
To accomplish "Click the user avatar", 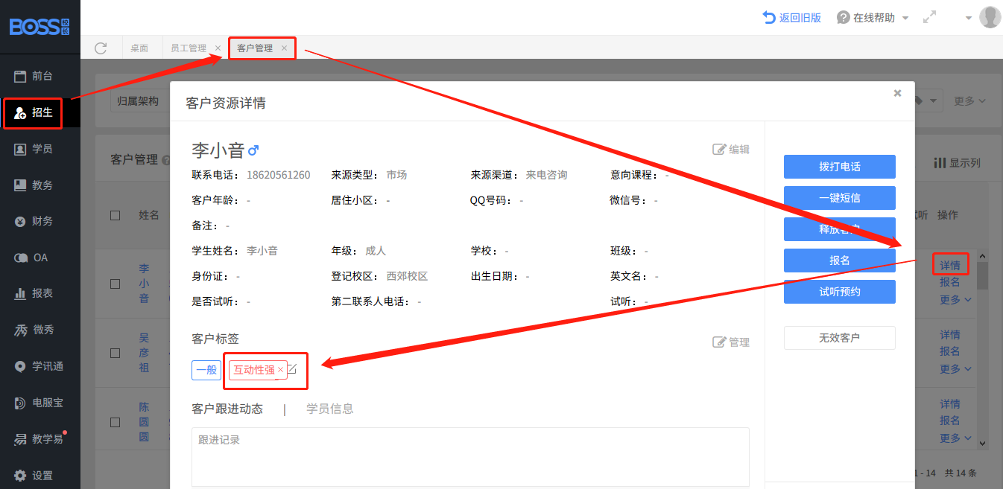I will tap(990, 17).
